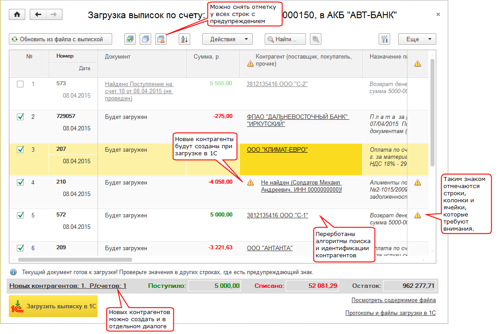Click info icon in status message
Viewport: 501px width, 334px height.
(13, 272)
